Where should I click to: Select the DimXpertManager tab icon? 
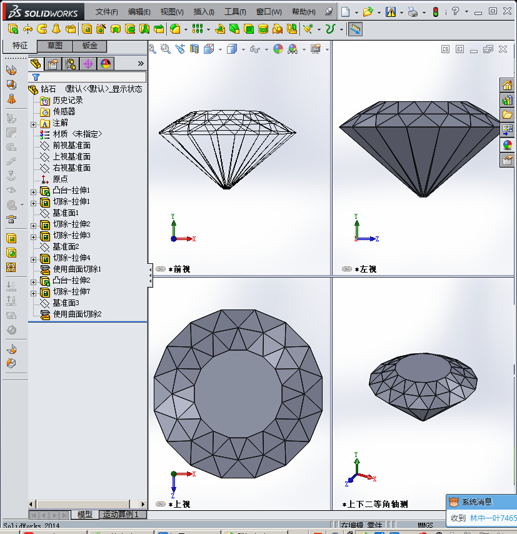88,64
